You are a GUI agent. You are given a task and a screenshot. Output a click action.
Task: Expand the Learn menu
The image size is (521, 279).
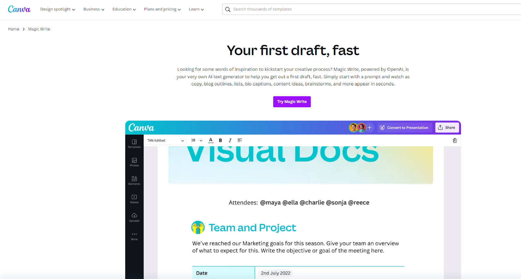click(196, 9)
